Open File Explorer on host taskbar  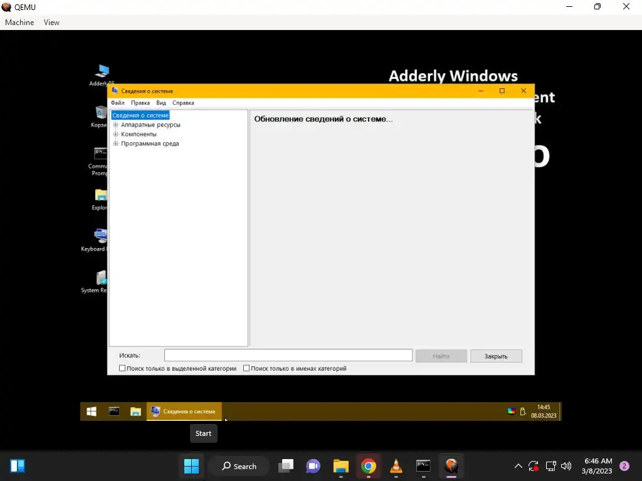coord(340,466)
